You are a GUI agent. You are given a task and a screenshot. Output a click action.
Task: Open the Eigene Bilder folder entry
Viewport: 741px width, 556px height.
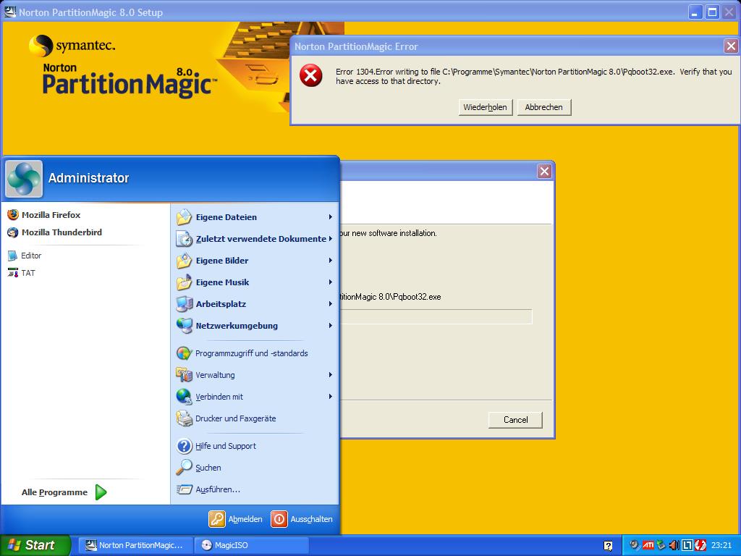click(255, 261)
